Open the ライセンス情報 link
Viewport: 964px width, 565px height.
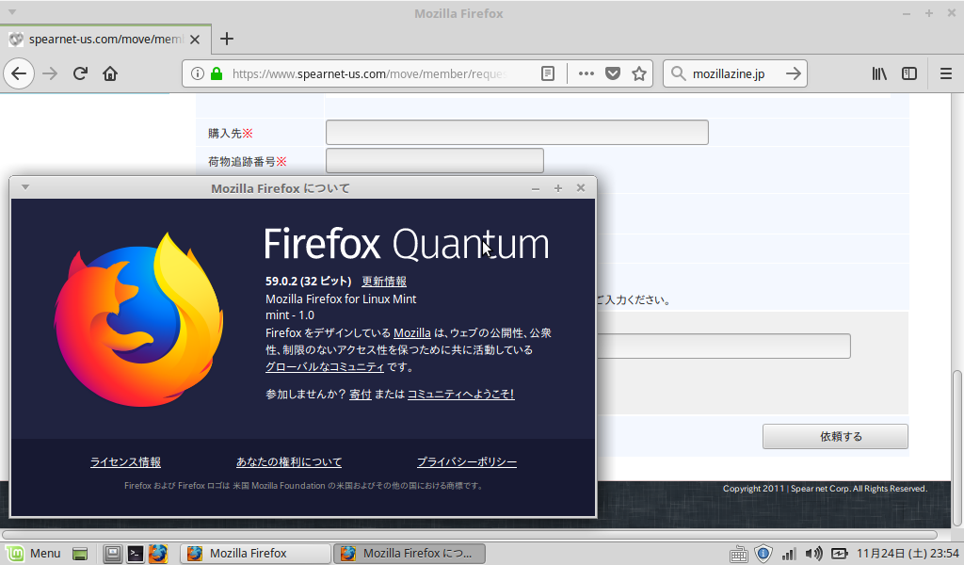point(125,461)
